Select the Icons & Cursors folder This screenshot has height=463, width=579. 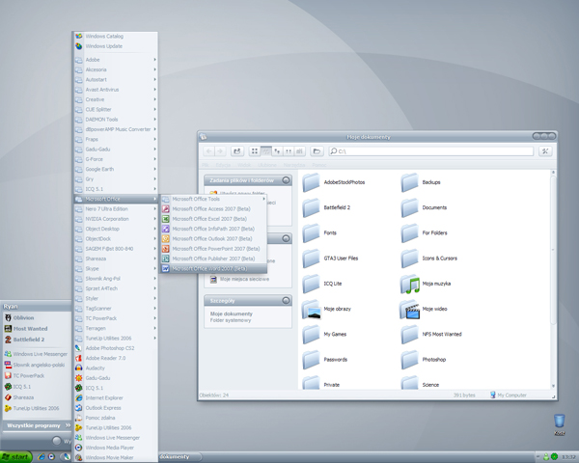point(429,259)
